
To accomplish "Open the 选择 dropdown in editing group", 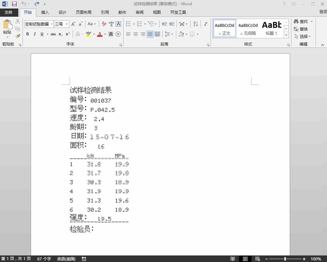I will [303, 36].
